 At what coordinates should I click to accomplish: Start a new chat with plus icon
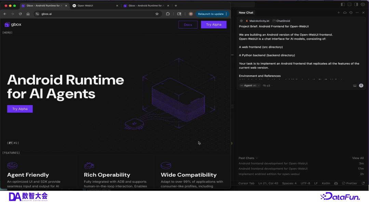tap(339, 13)
